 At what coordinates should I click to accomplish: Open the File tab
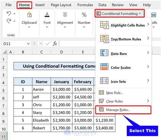[x=8, y=5]
